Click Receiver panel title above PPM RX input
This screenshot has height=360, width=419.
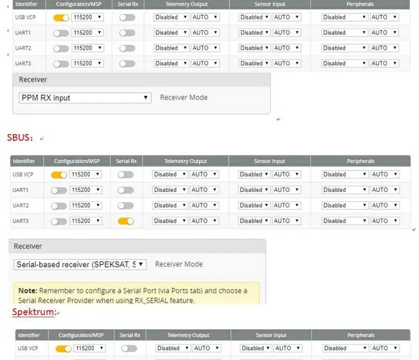(x=33, y=80)
